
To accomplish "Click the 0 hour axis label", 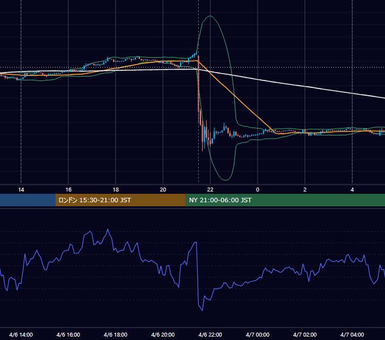I will click(258, 190).
